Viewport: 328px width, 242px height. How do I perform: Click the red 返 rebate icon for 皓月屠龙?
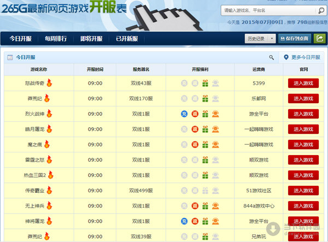coord(195,129)
